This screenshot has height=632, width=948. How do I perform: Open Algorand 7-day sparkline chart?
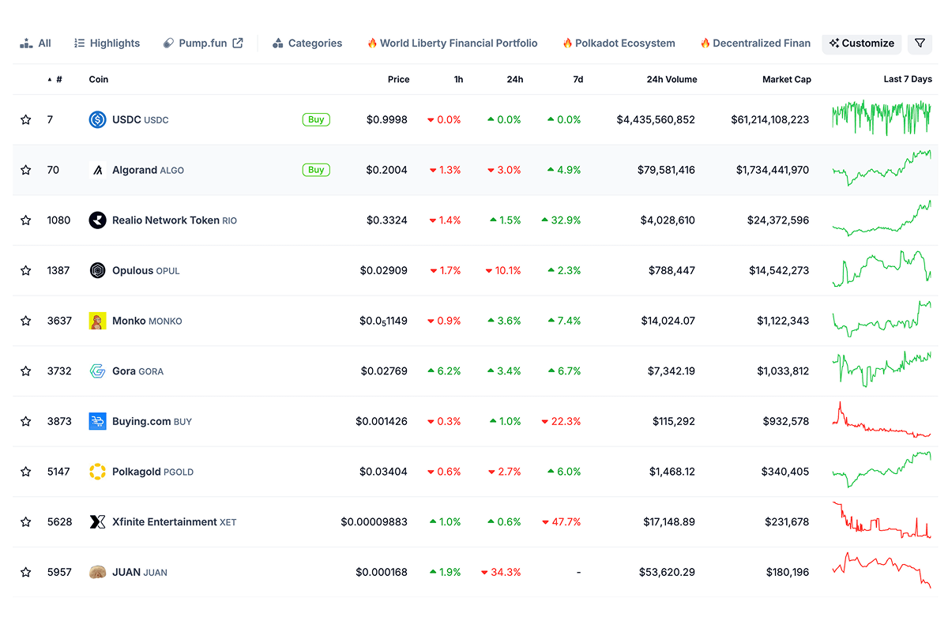pos(882,167)
